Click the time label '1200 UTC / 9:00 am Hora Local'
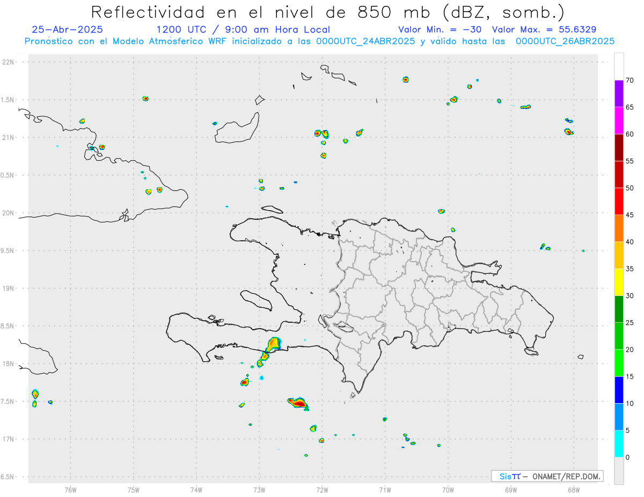Viewport: 644px width, 497px height. (243, 29)
